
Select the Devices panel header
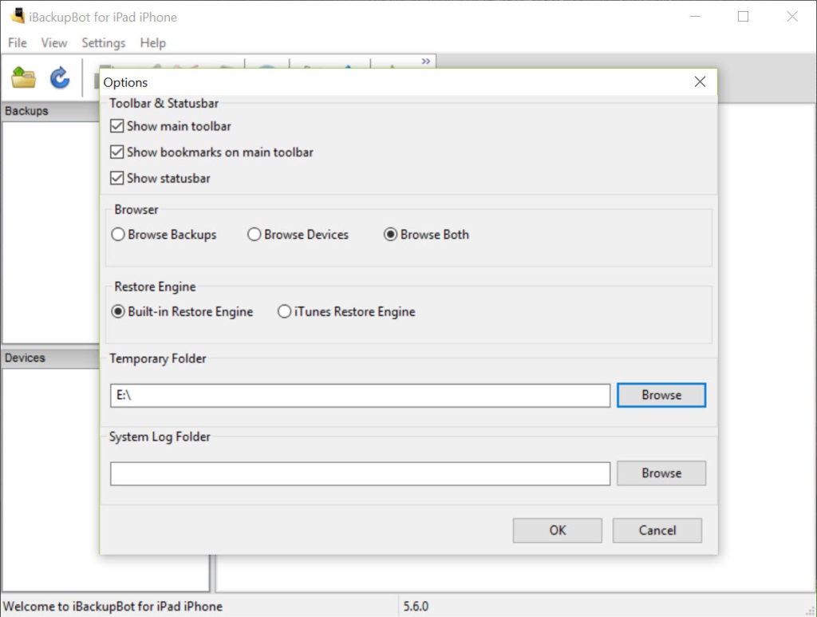(50, 358)
